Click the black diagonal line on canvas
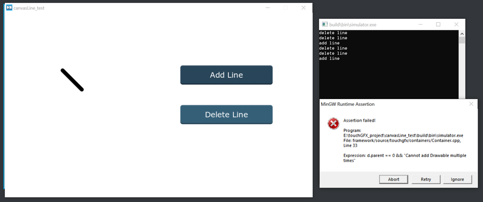This screenshot has height=202, width=483. click(72, 80)
